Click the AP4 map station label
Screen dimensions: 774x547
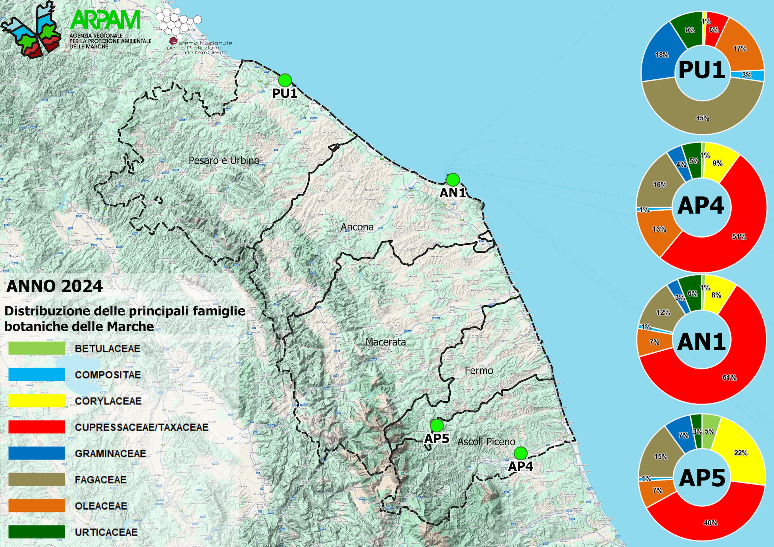coord(521,467)
